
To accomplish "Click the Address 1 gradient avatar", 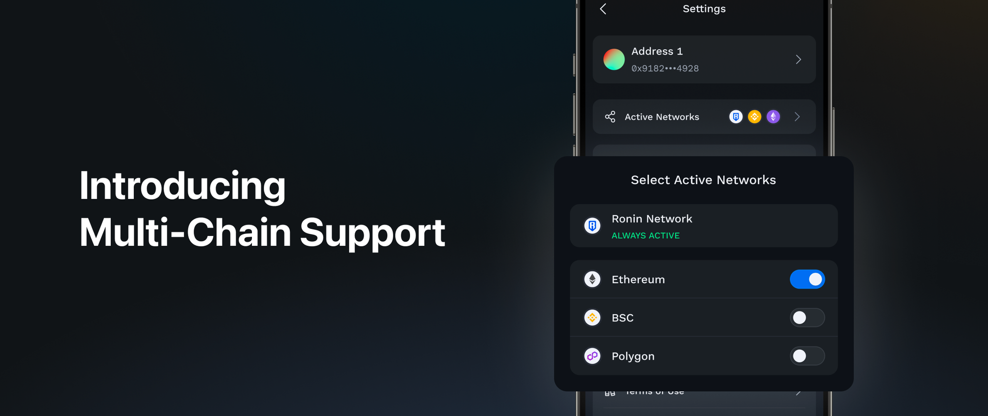I will pyautogui.click(x=614, y=59).
